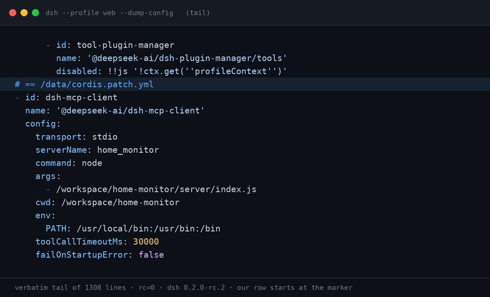Click the yellow minimize window button
The image size is (490, 297).
click(x=24, y=13)
